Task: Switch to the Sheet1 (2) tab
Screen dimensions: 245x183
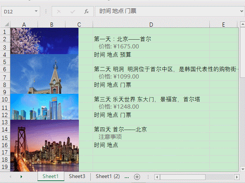Action: point(108,176)
